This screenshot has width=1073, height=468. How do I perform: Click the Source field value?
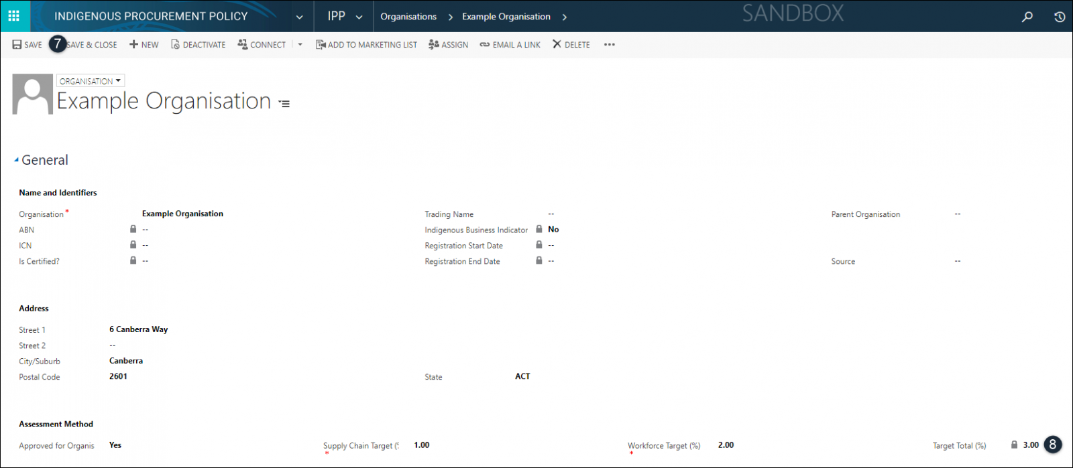pos(958,261)
